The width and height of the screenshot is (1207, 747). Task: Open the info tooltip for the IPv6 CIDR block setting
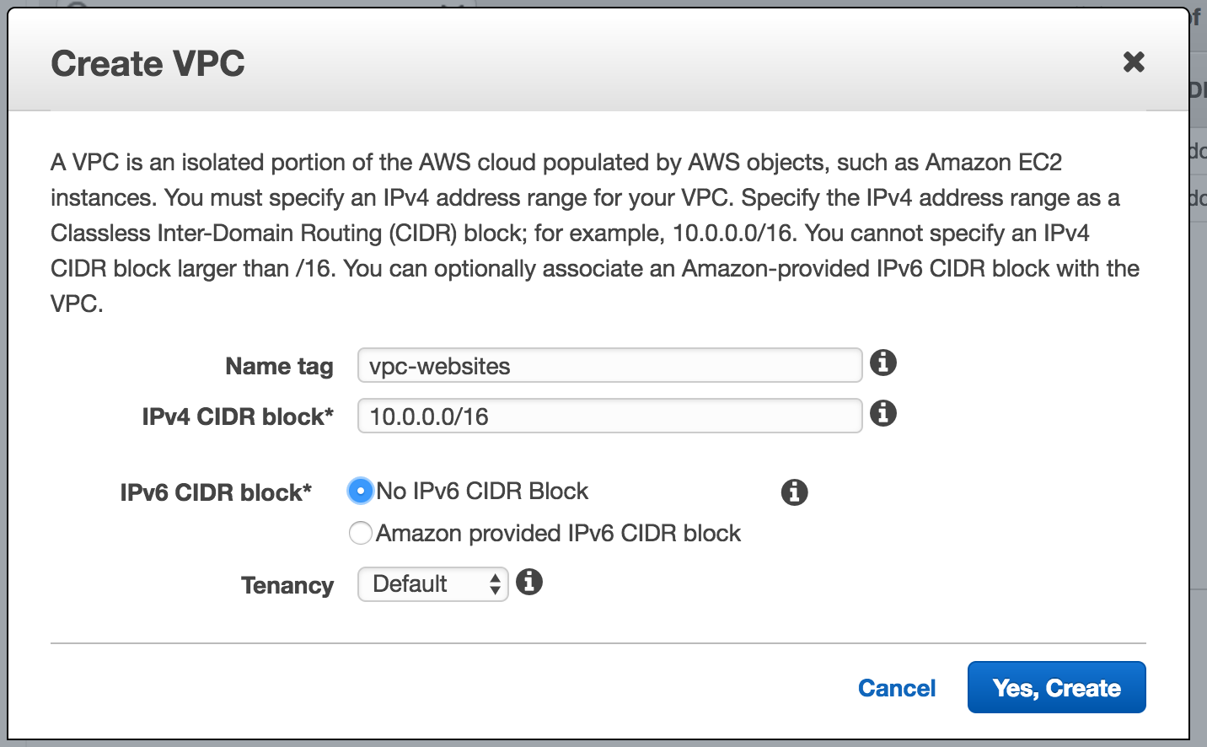pyautogui.click(x=793, y=492)
